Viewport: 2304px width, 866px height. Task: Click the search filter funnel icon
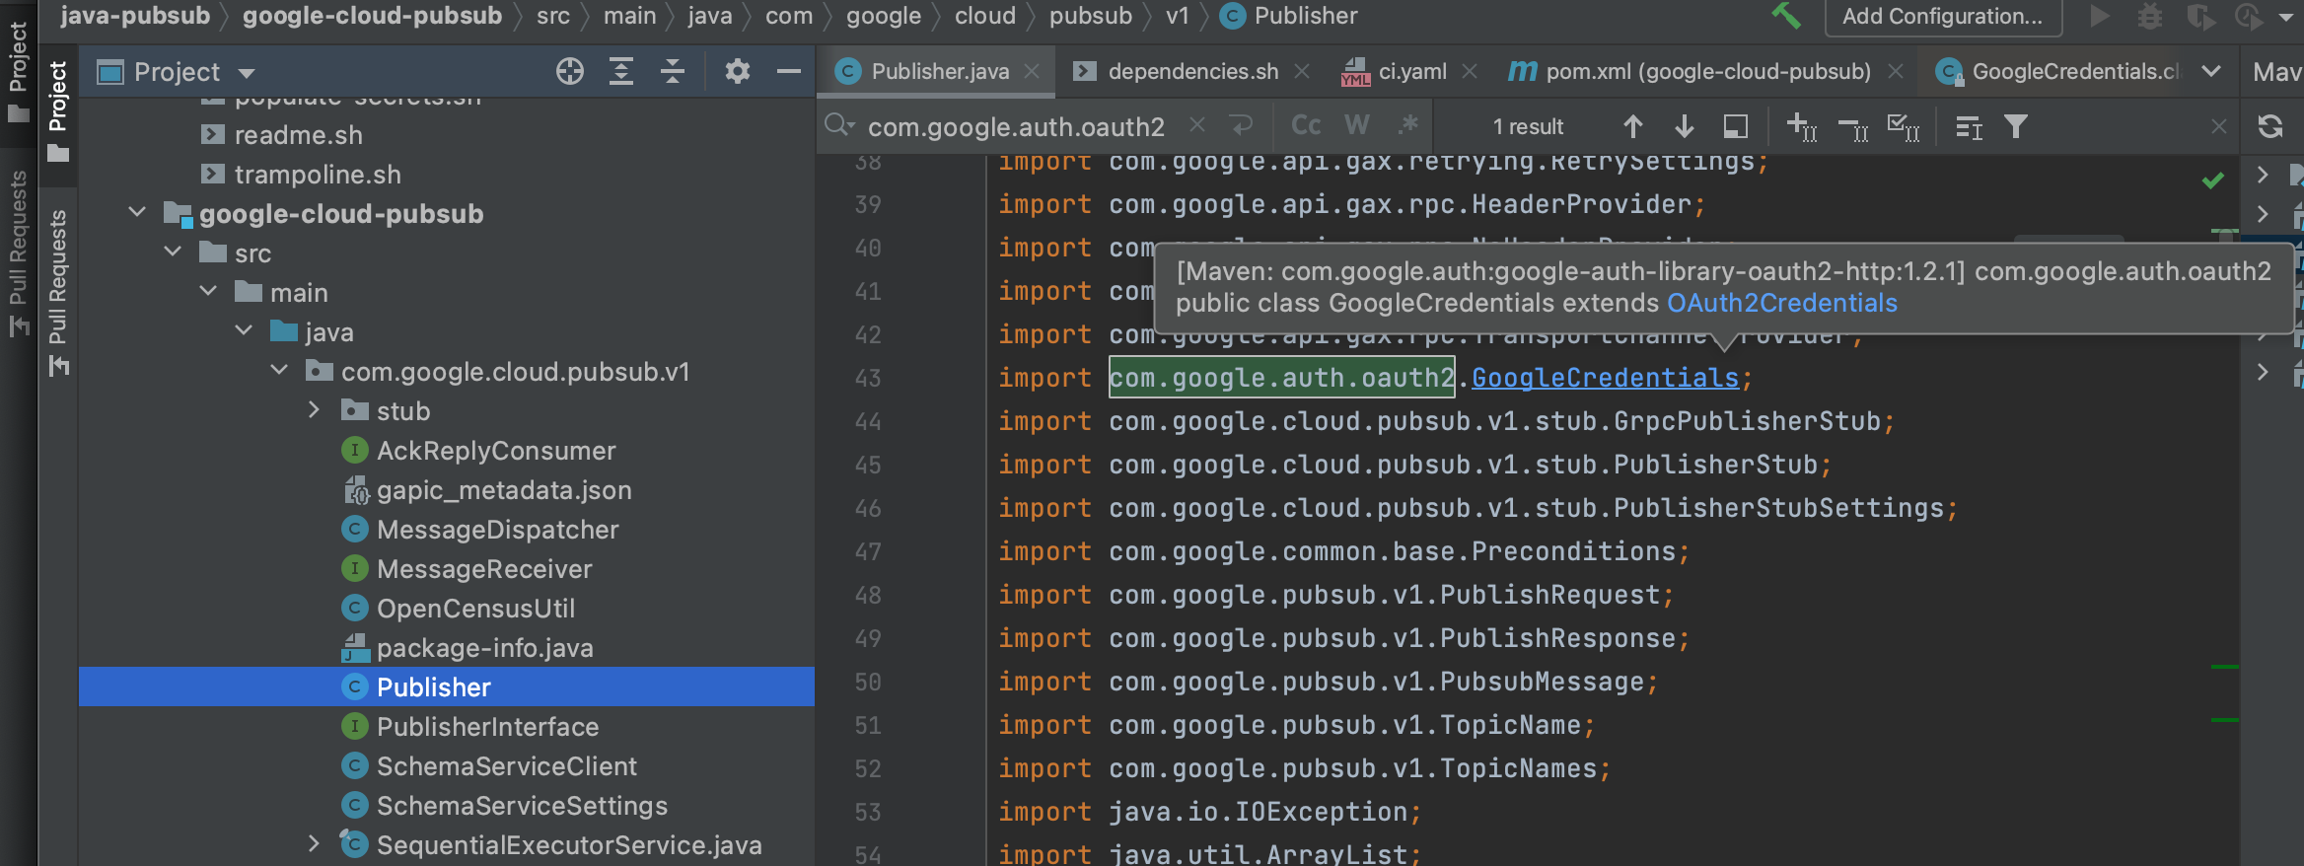tap(2016, 126)
